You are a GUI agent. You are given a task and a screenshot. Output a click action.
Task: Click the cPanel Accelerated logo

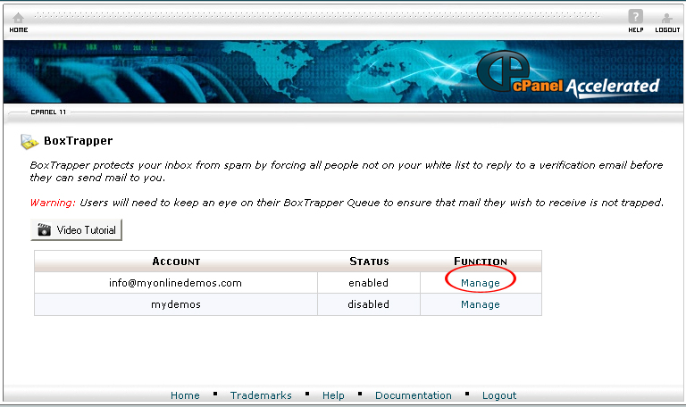[x=568, y=73]
